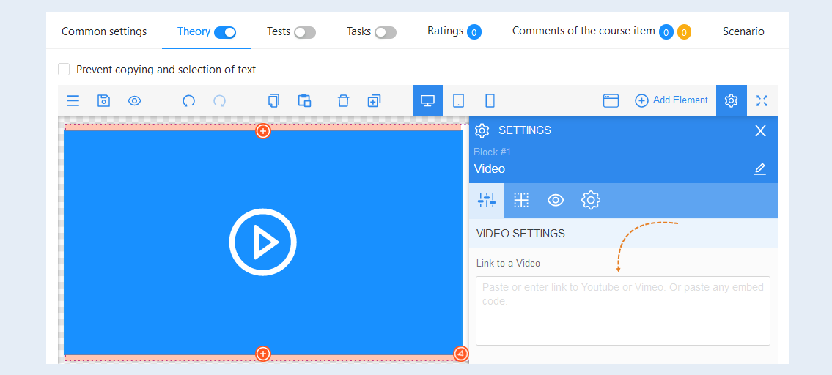Open the Tests tab label
The width and height of the screenshot is (832, 375).
pos(279,31)
